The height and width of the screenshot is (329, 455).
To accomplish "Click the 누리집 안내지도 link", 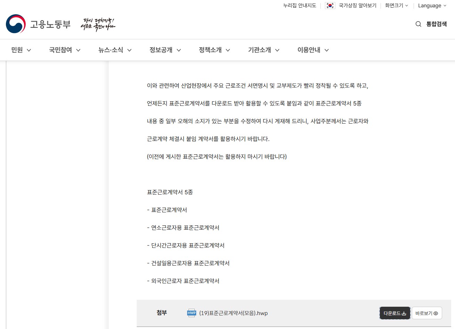I will pyautogui.click(x=300, y=6).
